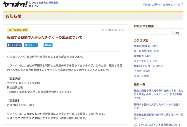Image resolution: width=187 pixels, height=127 pixels.
Task: Click the 【改定日】 heading text
Action: pyautogui.click(x=14, y=101)
